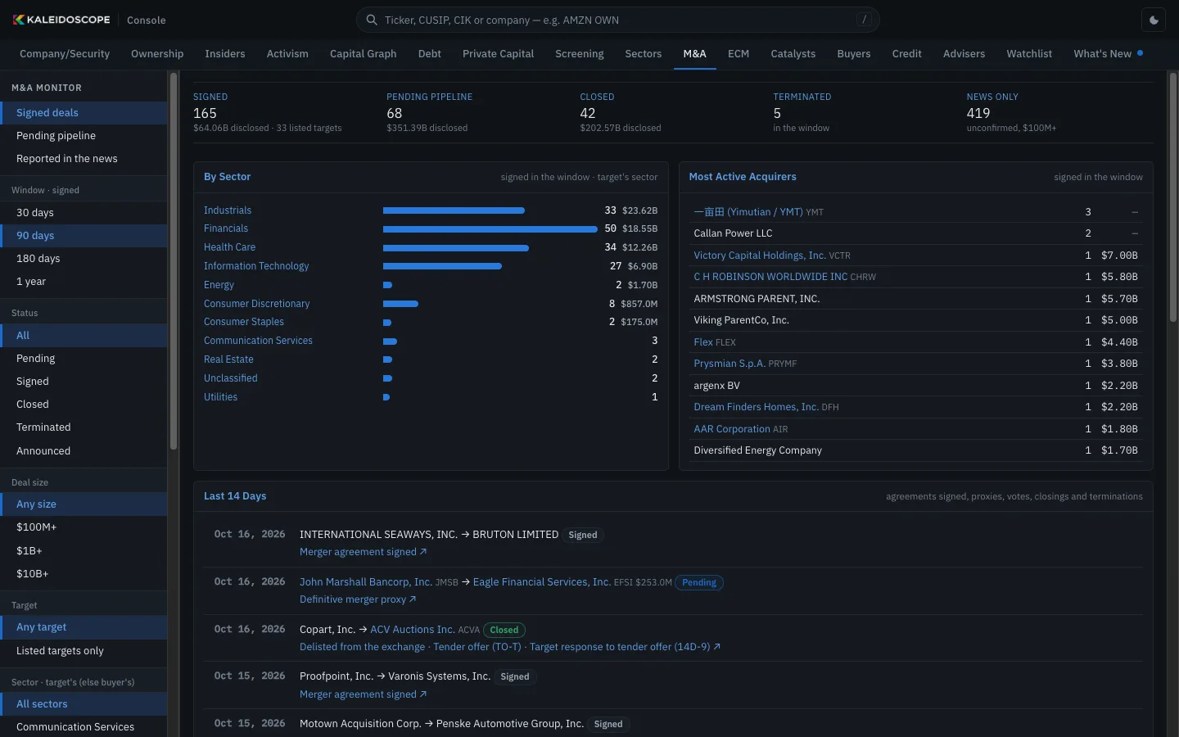Open the Health Care sector link
This screenshot has height=737, width=1179.
(229, 247)
